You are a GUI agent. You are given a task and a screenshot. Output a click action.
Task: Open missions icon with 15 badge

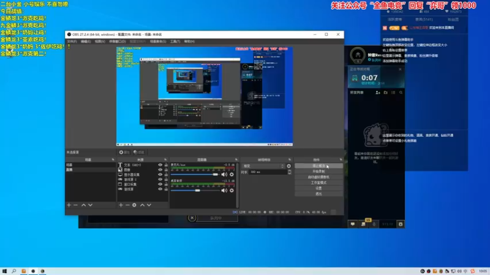[x=363, y=224]
